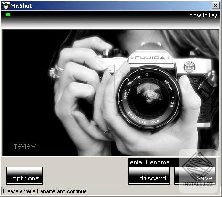Click the close to tray link
Screen dimensions: 222x197
tap(203, 15)
